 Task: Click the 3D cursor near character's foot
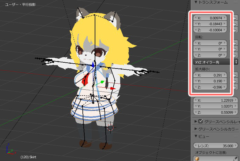pyautogui.click(x=110, y=127)
